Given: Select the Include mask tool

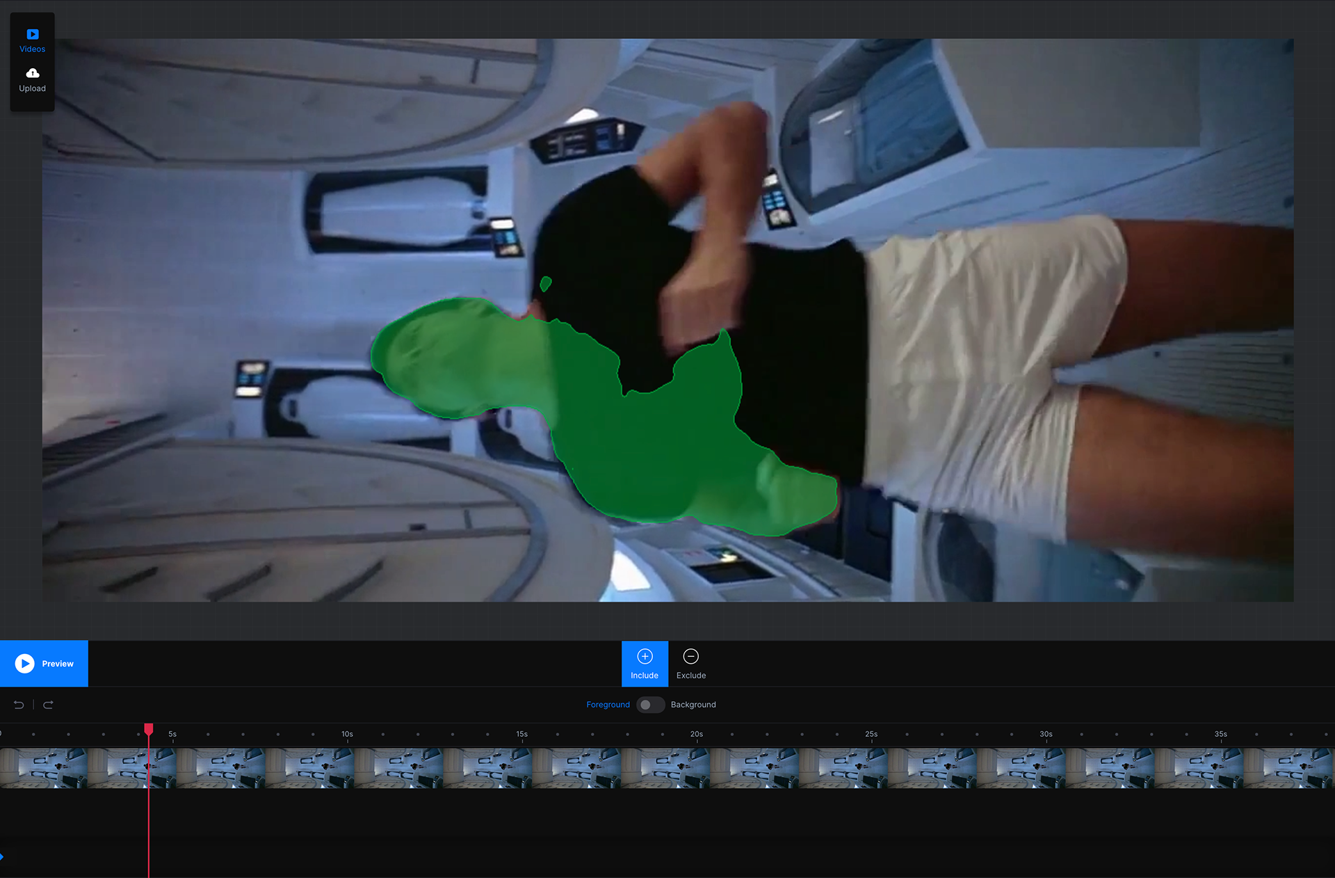Looking at the screenshot, I should [645, 664].
